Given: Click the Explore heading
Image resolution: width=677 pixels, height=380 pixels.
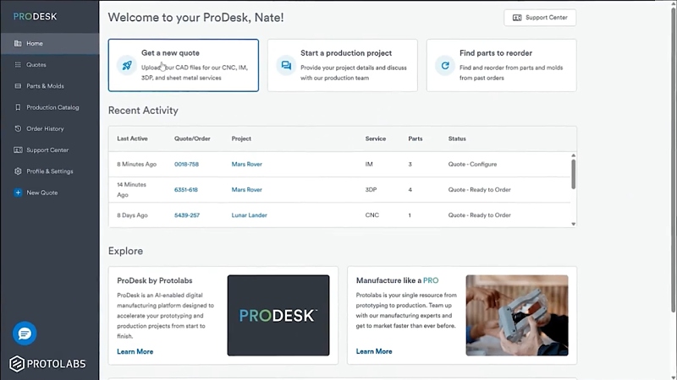Looking at the screenshot, I should pos(125,251).
